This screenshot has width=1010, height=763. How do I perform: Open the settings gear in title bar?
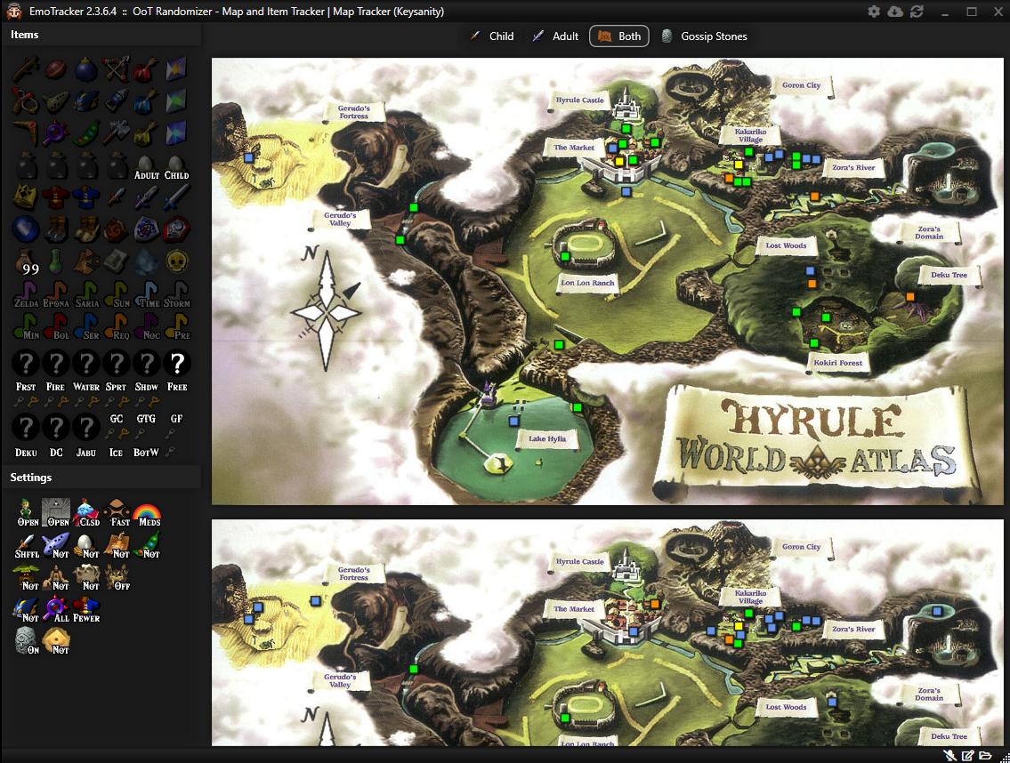[874, 12]
